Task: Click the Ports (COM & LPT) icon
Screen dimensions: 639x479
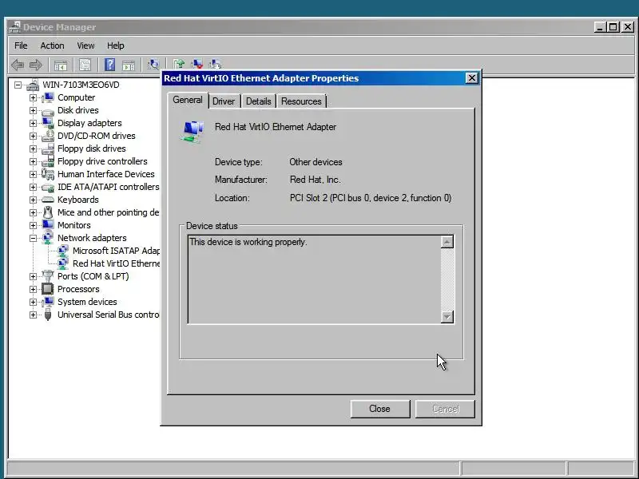Action: [48, 276]
